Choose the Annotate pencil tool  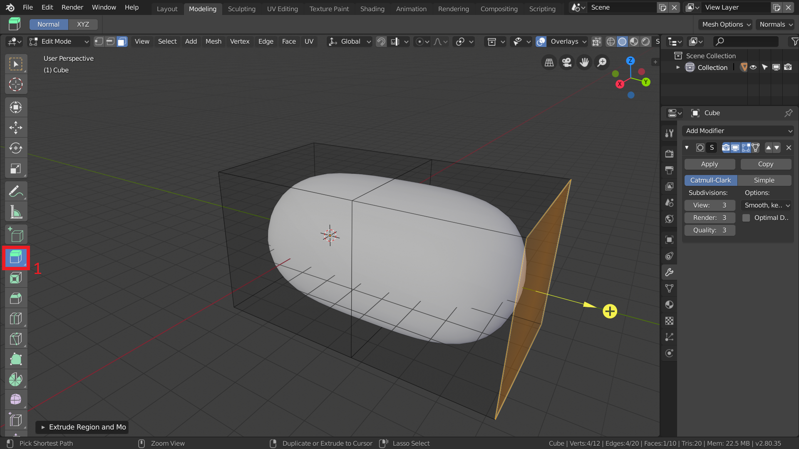pos(16,192)
